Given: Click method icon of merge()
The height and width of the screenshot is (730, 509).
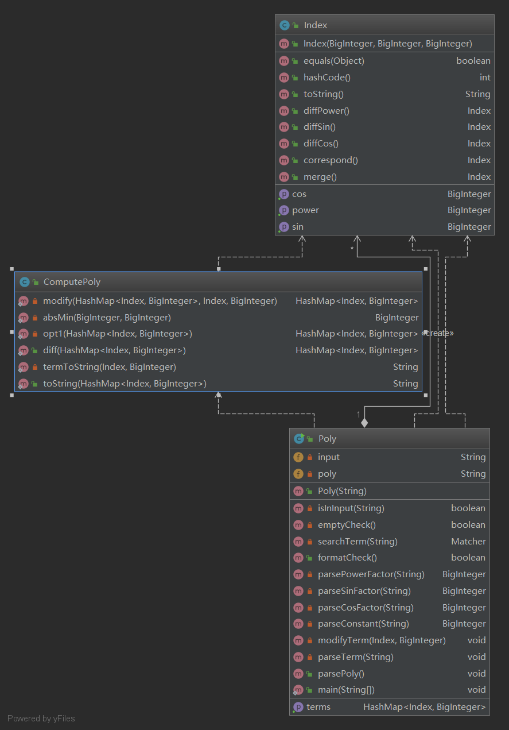Looking at the screenshot, I should pyautogui.click(x=283, y=177).
